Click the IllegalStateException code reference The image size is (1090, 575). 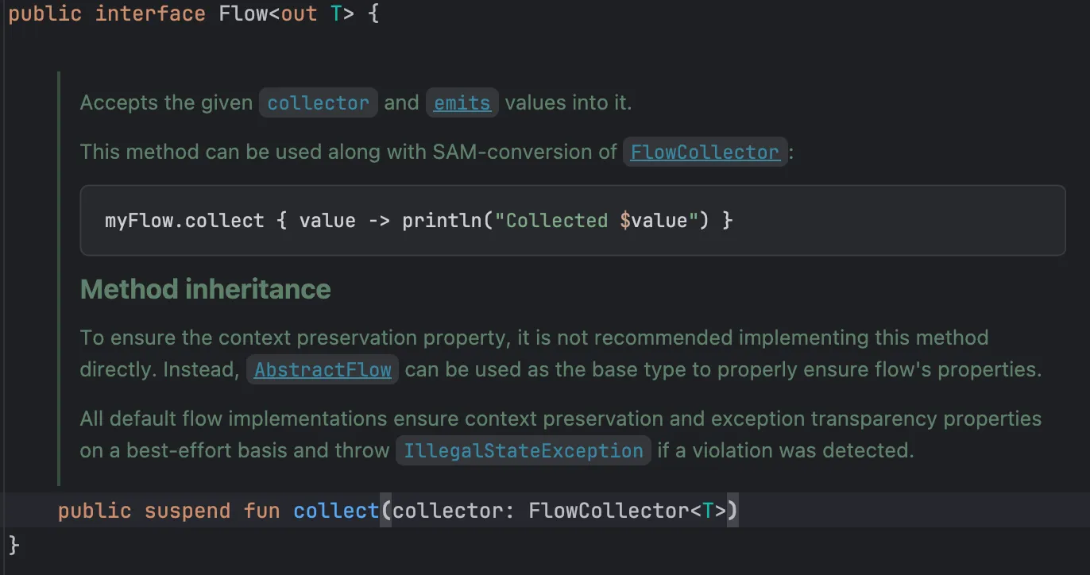[x=524, y=451]
